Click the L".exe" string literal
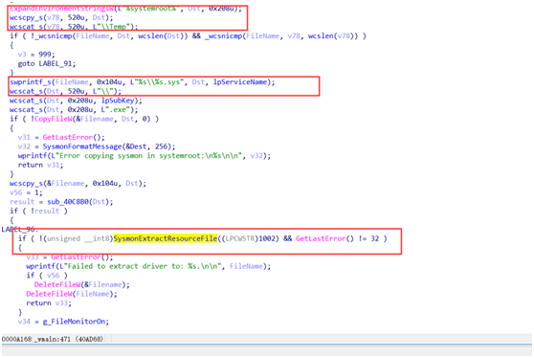534x358 pixels. [x=118, y=110]
